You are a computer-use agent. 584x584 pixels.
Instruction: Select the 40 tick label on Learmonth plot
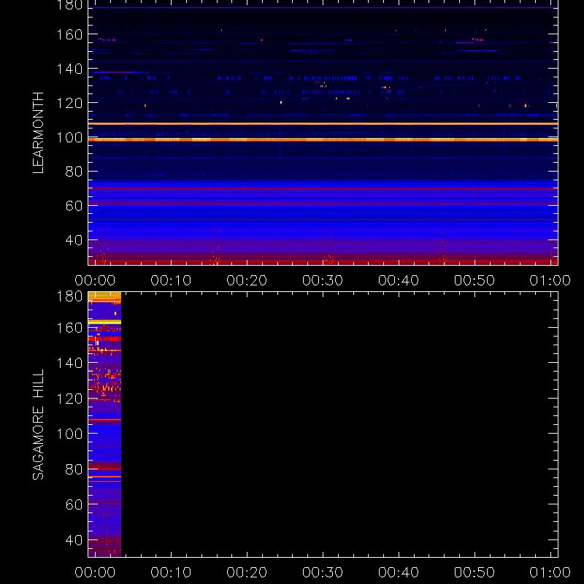coord(74,240)
